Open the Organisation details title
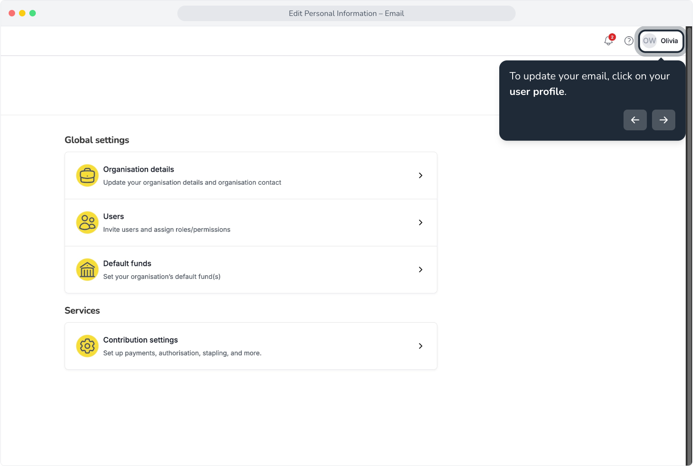 point(139,170)
